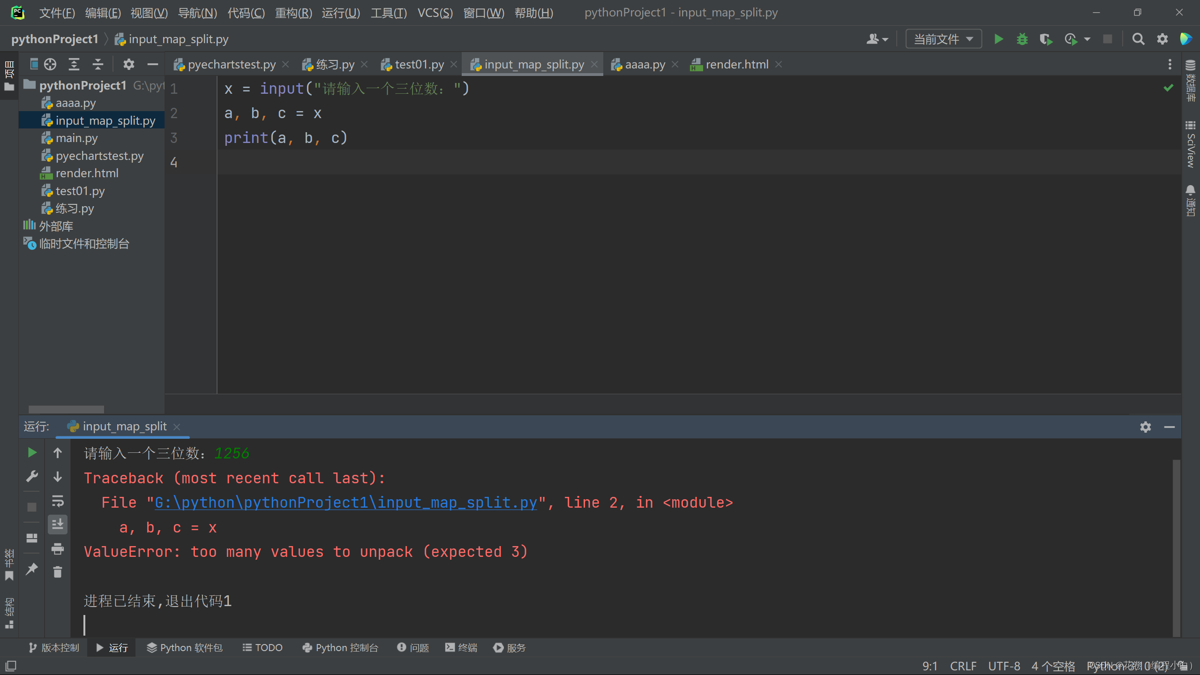Image resolution: width=1200 pixels, height=675 pixels.
Task: Toggle scroll to end in console
Action: 58,524
